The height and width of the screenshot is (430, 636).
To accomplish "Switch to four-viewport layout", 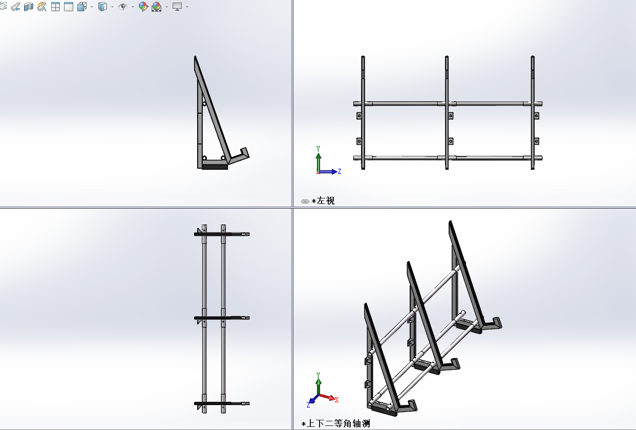I will (55, 7).
